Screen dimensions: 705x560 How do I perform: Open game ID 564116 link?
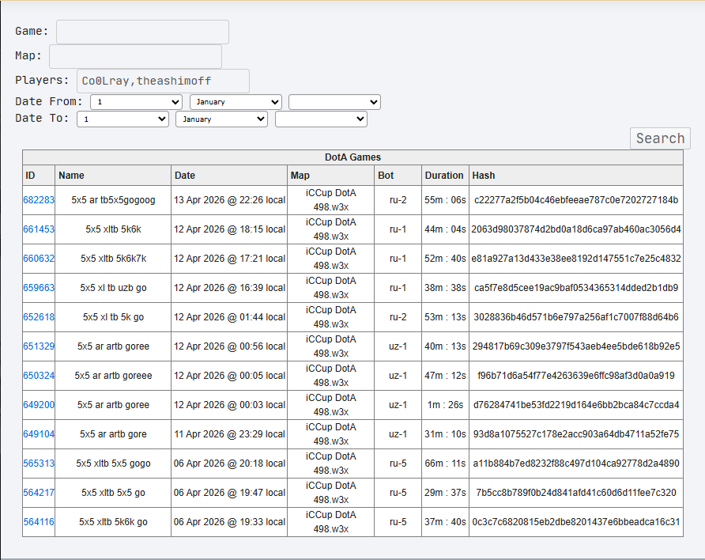click(x=39, y=522)
